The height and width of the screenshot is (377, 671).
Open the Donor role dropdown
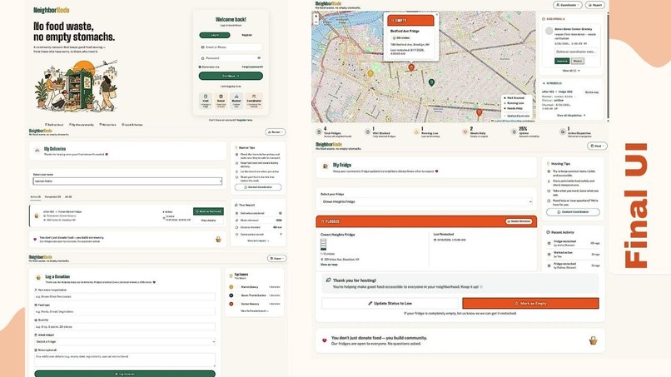pyautogui.click(x=277, y=259)
